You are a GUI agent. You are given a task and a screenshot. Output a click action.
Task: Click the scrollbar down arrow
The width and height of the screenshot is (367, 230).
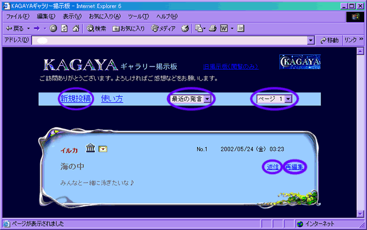[360, 214]
